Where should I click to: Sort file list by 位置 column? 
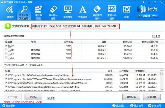click(50, 71)
